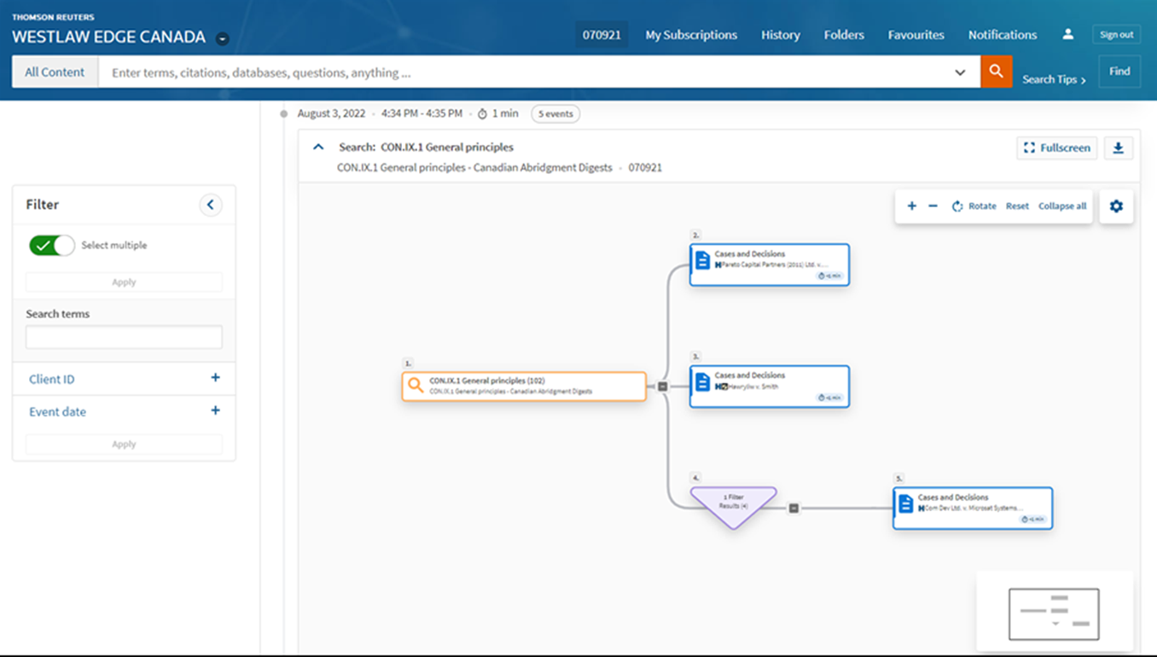Expand the Client ID filter
Image resolution: width=1157 pixels, height=657 pixels.
[215, 378]
